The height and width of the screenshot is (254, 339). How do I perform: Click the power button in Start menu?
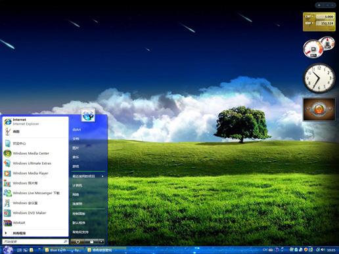coord(78,242)
